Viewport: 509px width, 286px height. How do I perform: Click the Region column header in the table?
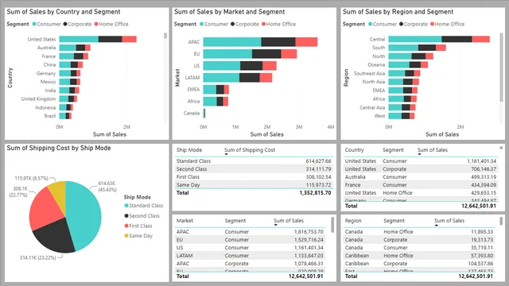click(x=353, y=221)
